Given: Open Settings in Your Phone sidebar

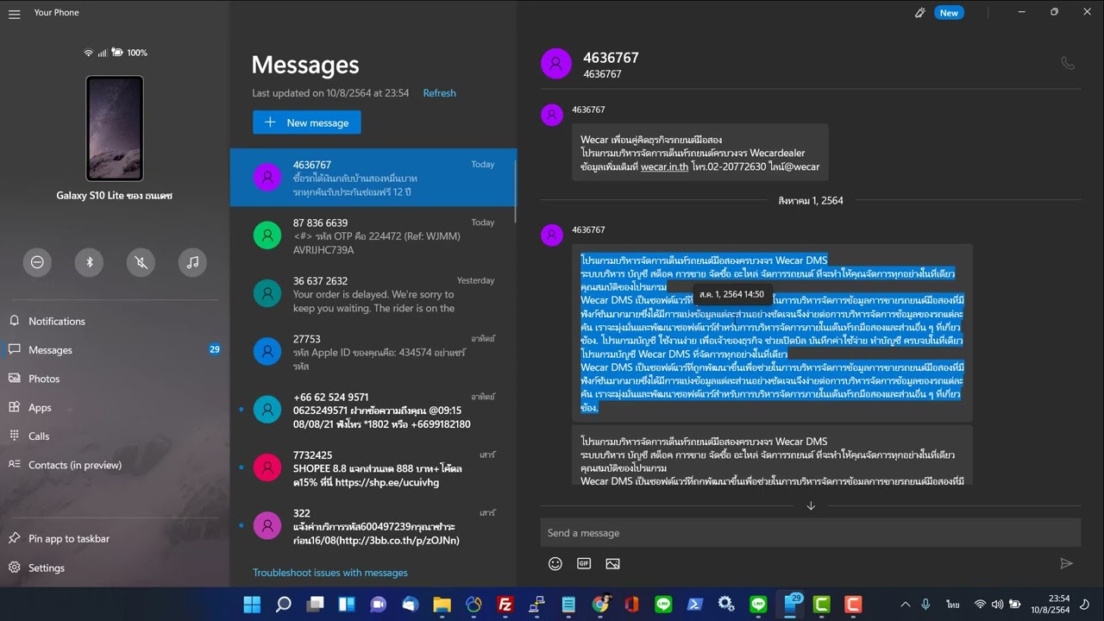Looking at the screenshot, I should click(114, 568).
